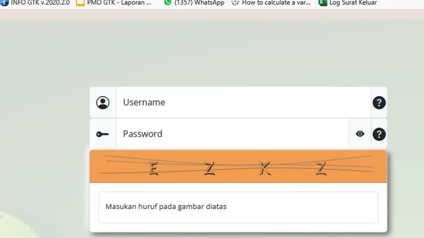Click the help icon next to Password
The height and width of the screenshot is (238, 424).
(379, 134)
